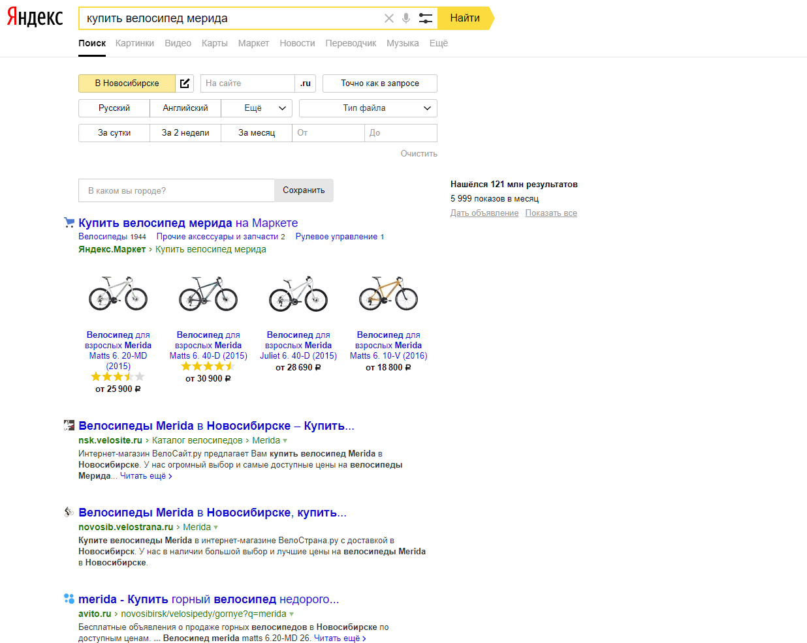Switch to the Маркет tab
Screen dimensions: 807x643
tap(253, 43)
